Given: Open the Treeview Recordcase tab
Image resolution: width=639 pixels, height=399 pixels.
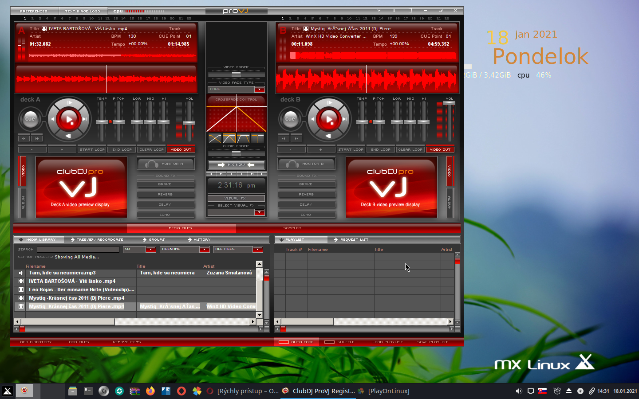Looking at the screenshot, I should pyautogui.click(x=97, y=239).
